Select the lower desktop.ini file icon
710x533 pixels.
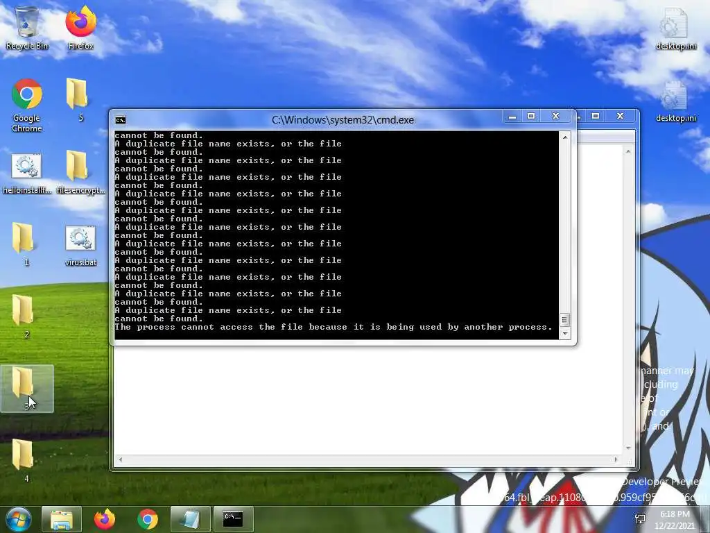[675, 101]
